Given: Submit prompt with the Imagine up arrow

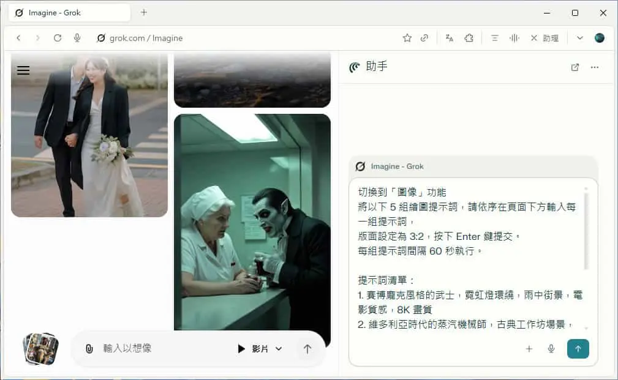Looking at the screenshot, I should (x=307, y=349).
